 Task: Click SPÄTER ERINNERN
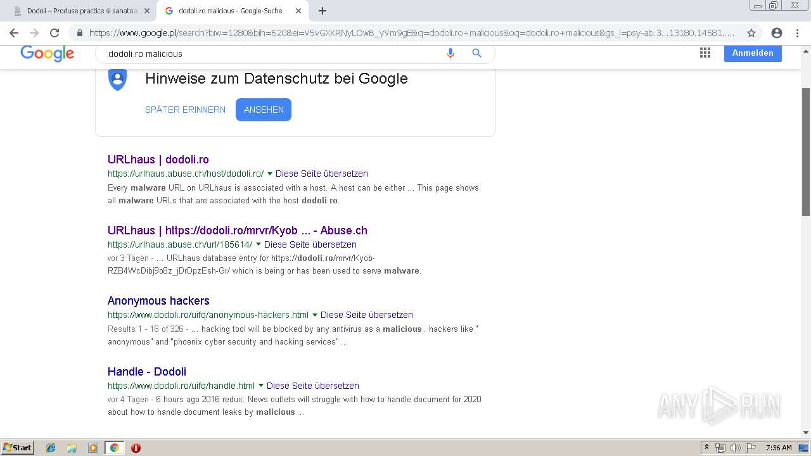click(x=185, y=110)
